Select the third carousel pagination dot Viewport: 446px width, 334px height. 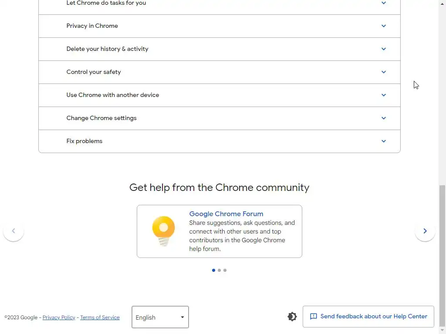(x=225, y=271)
